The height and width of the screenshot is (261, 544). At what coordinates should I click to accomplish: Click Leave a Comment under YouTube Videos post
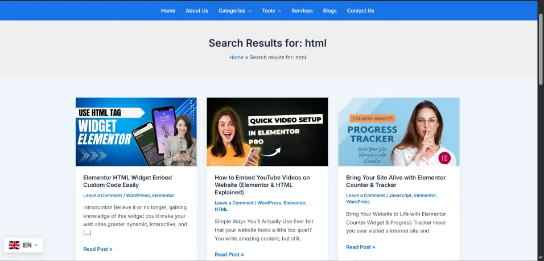click(x=234, y=203)
